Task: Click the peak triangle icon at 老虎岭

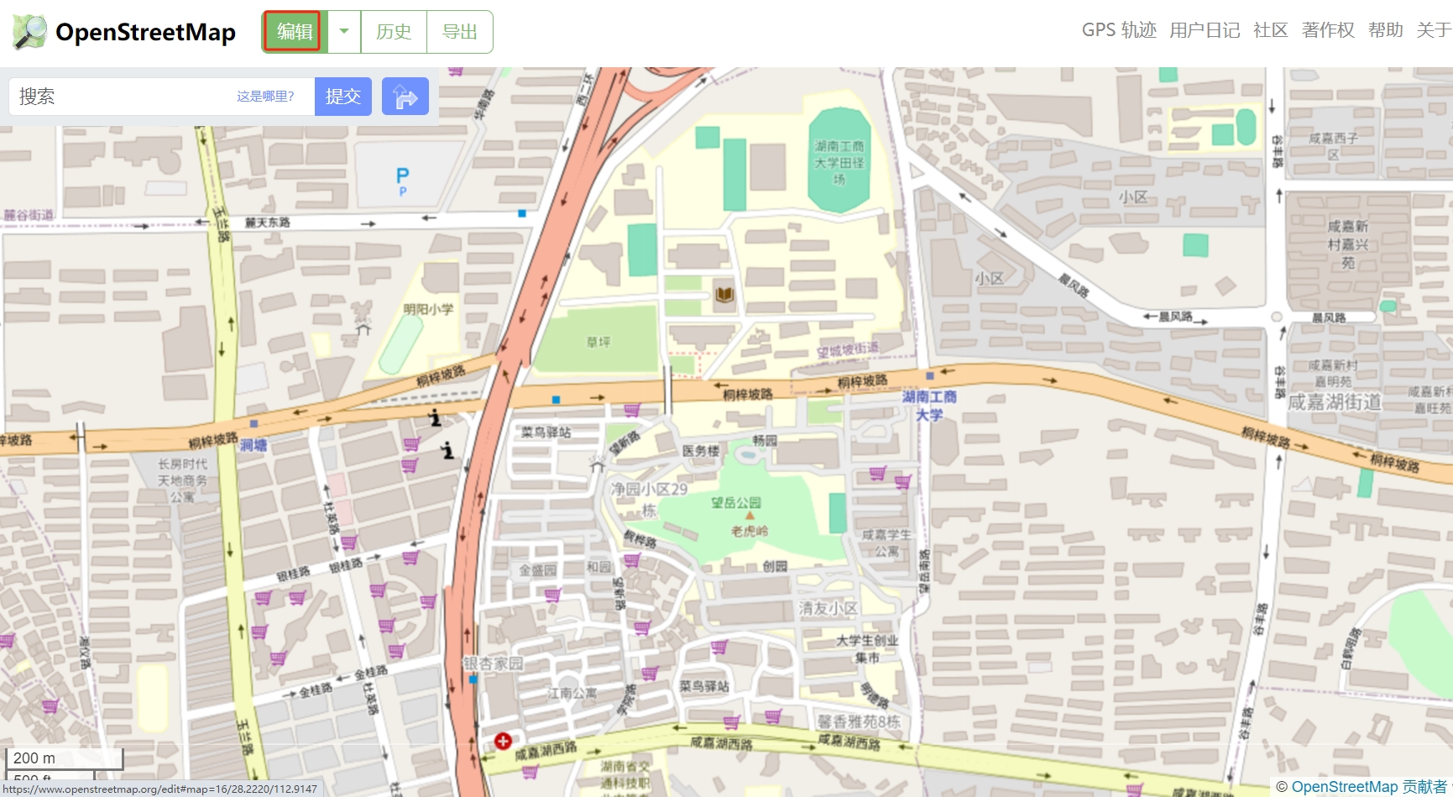Action: coord(750,516)
